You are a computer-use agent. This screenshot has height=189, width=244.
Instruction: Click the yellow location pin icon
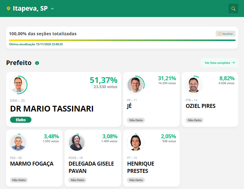tap(9, 9)
